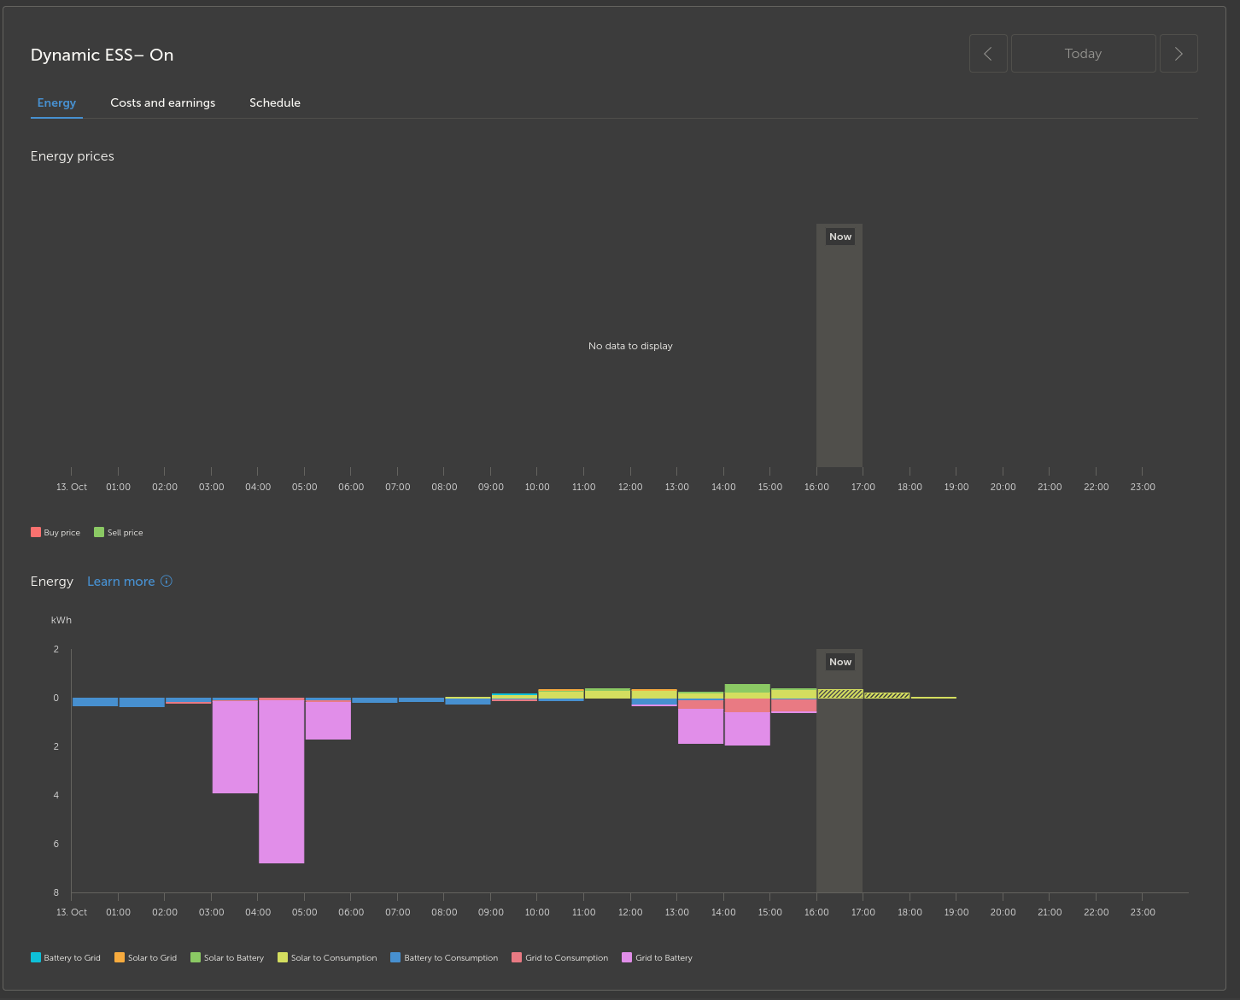Open the Learn more link
The image size is (1240, 1000).
121,581
